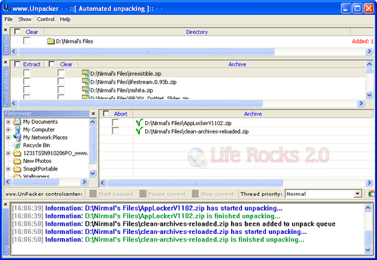The width and height of the screenshot is (377, 260).
Task: Open the Show menu
Action: pos(25,19)
